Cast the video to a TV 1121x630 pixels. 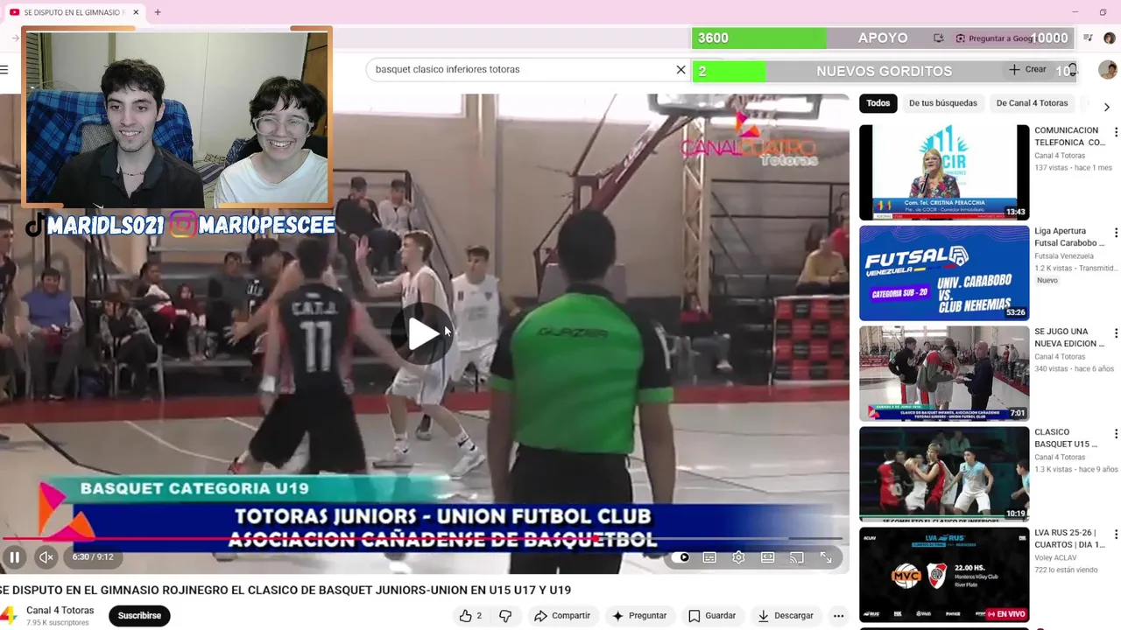(x=796, y=557)
